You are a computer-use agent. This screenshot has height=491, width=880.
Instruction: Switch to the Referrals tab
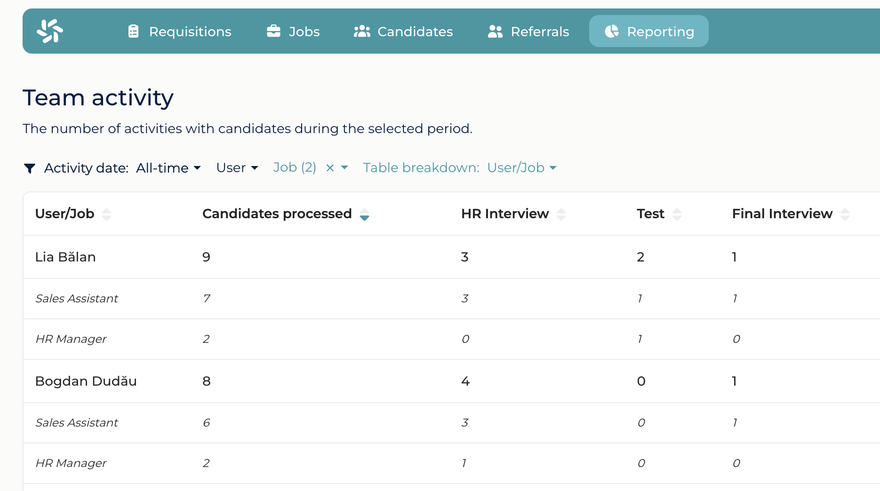(x=528, y=32)
